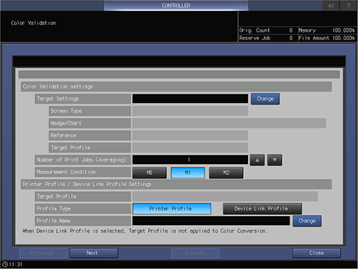Image resolution: width=358 pixels, height=269 pixels.
Task: Click the Screen Type value field
Action: tap(190, 111)
